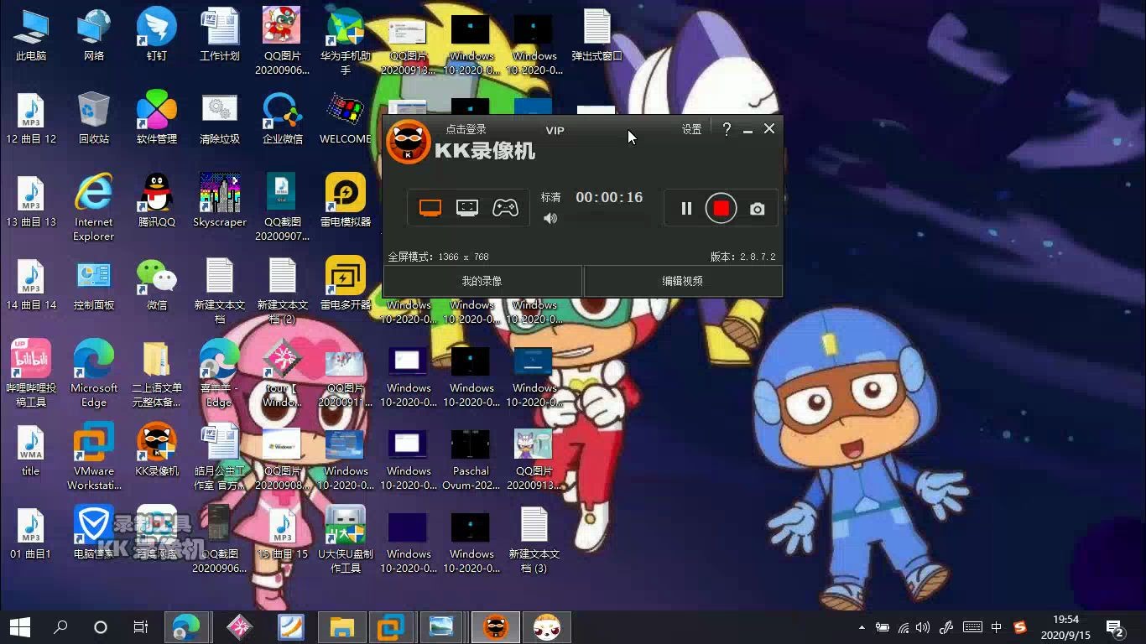Click the KK录像机 raccoon logo in the recorder window

pyautogui.click(x=409, y=142)
